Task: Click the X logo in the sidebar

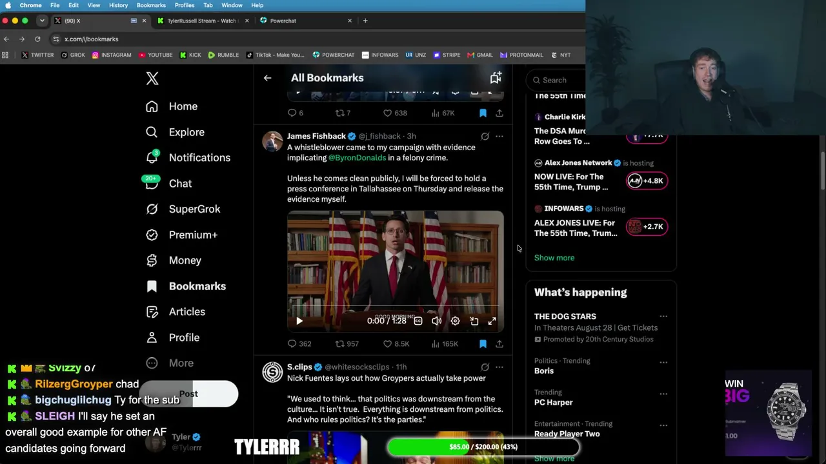Action: click(152, 79)
